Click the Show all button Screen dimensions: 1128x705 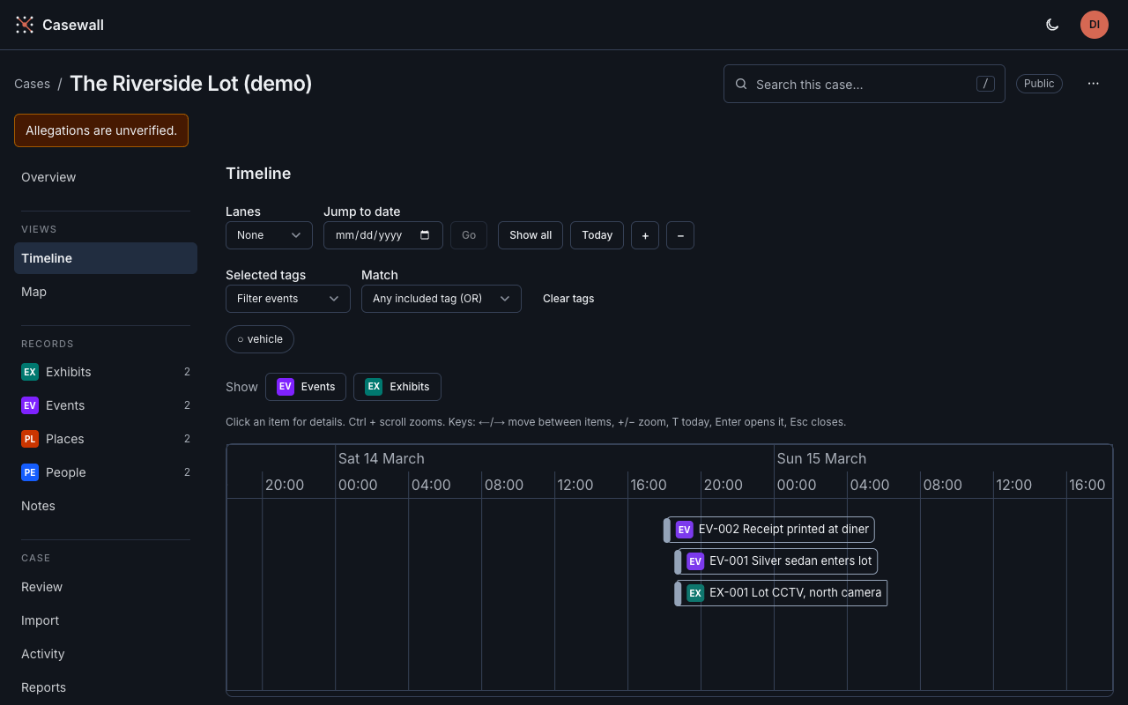(531, 235)
